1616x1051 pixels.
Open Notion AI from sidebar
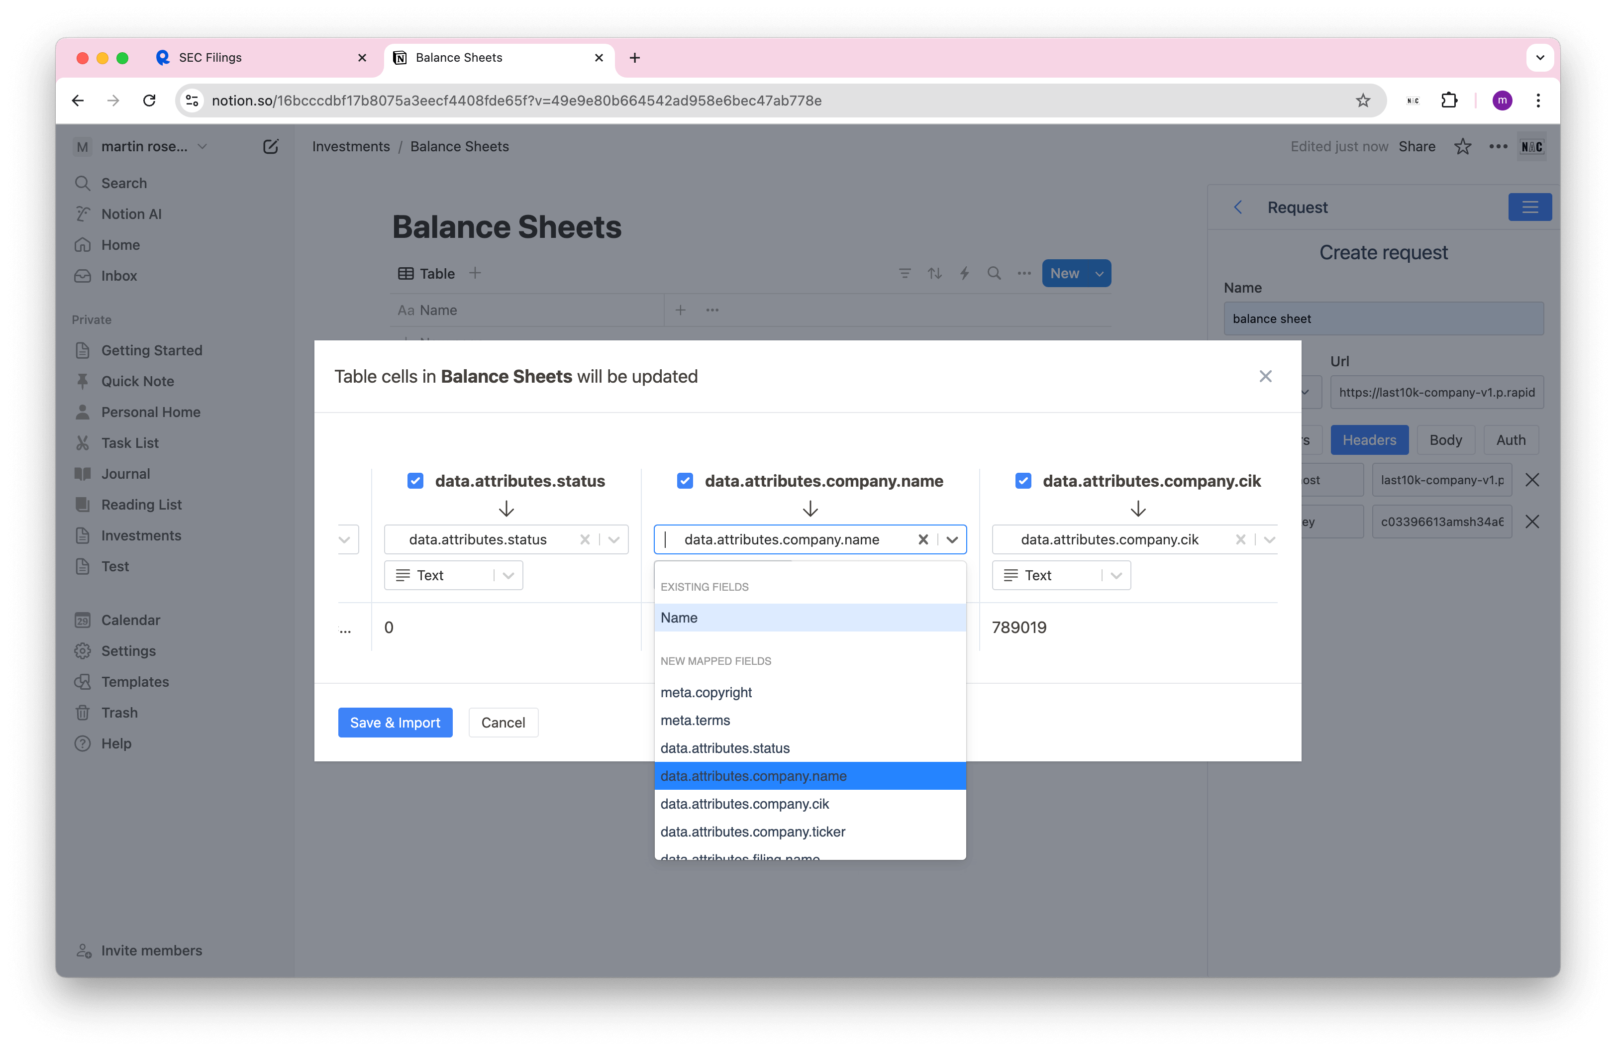[131, 214]
